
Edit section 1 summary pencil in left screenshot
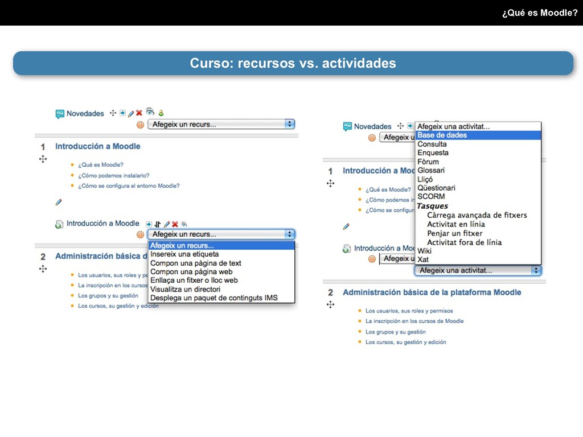click(59, 202)
